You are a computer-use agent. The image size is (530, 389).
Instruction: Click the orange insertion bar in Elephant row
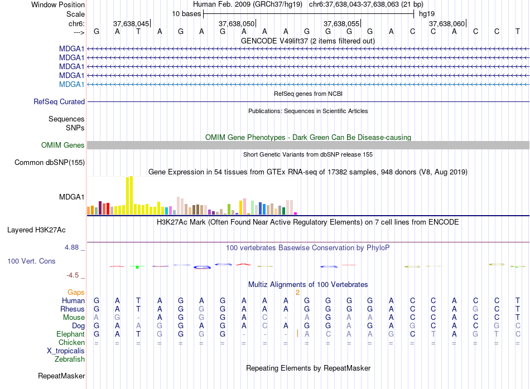tap(297, 334)
